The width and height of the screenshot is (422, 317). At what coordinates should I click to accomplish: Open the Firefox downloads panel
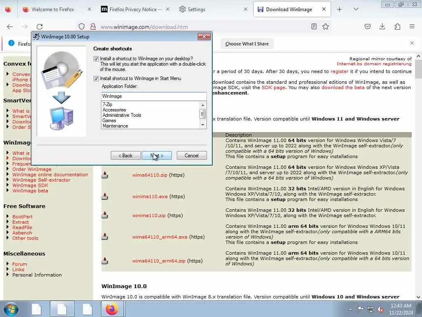[382, 26]
